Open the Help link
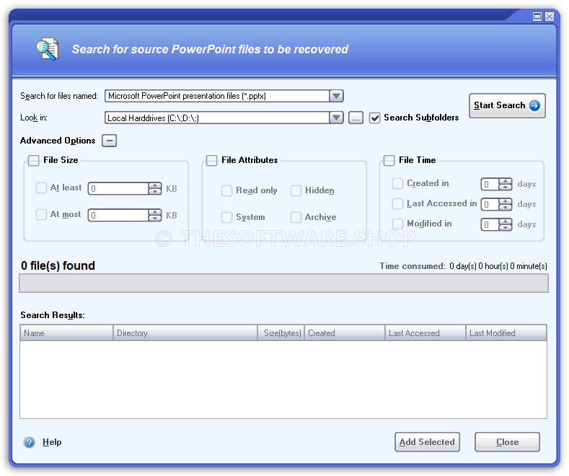 click(x=52, y=442)
